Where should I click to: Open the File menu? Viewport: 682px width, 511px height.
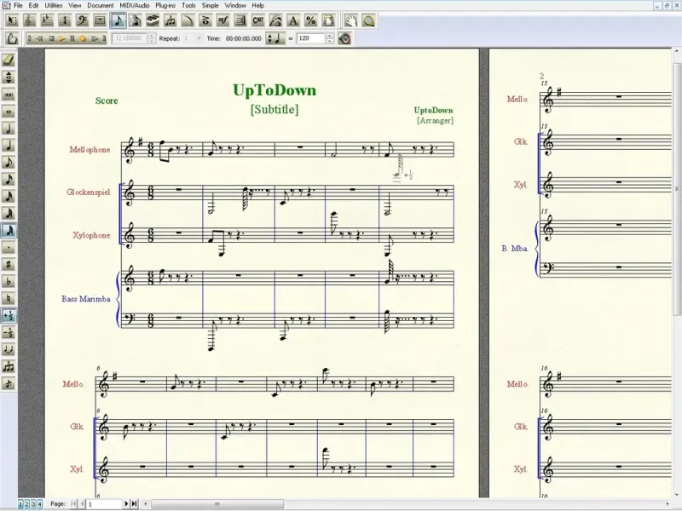(18, 5)
